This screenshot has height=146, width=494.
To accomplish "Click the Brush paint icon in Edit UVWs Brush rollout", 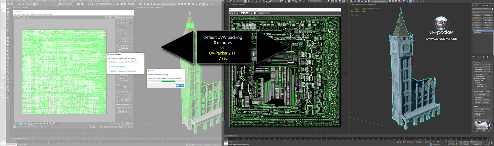I will coord(121,34).
